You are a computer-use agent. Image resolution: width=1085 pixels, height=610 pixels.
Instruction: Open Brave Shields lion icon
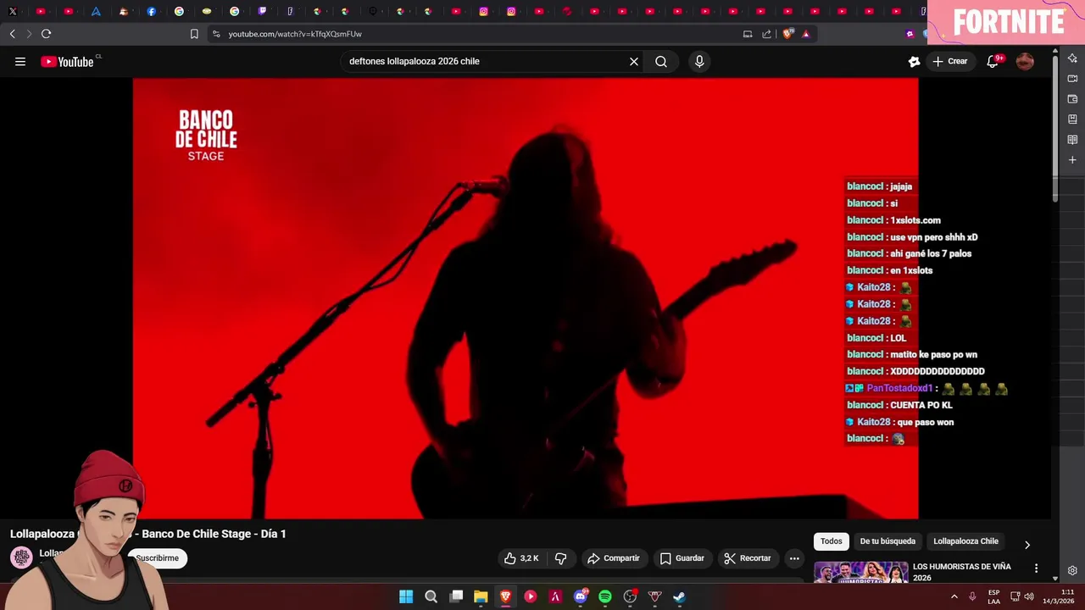(x=787, y=34)
